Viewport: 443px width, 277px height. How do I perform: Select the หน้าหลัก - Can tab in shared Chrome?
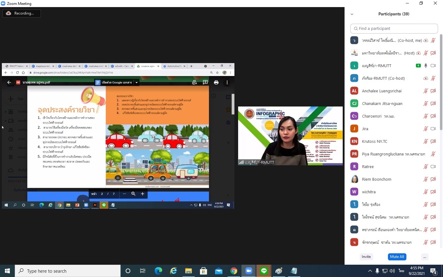122,66
